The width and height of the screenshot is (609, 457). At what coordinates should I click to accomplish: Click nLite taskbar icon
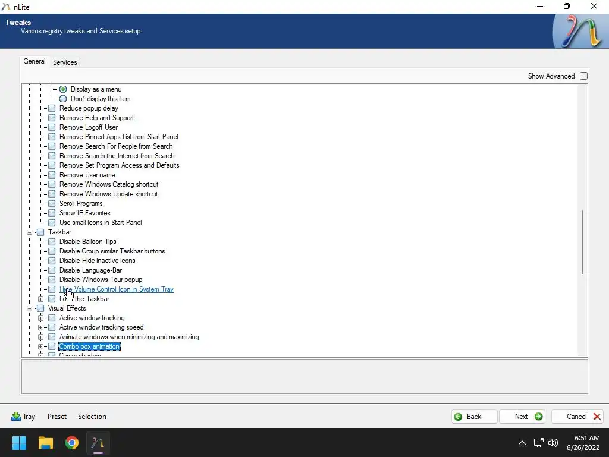tap(98, 443)
